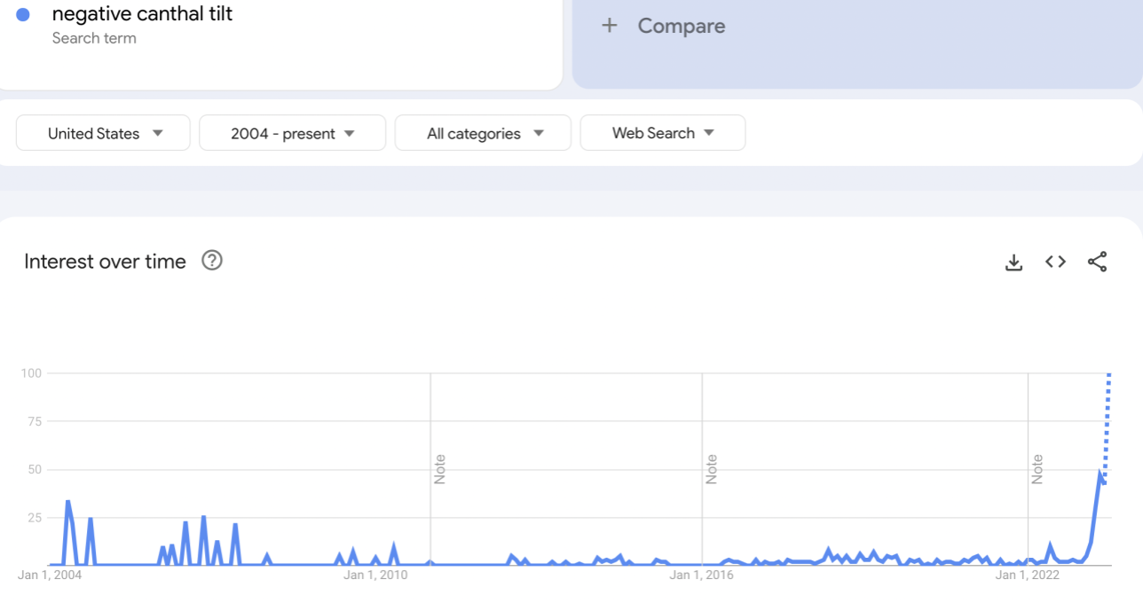Image resolution: width=1143 pixels, height=603 pixels.
Task: Change the Web Search type dropdown
Action: click(x=663, y=133)
